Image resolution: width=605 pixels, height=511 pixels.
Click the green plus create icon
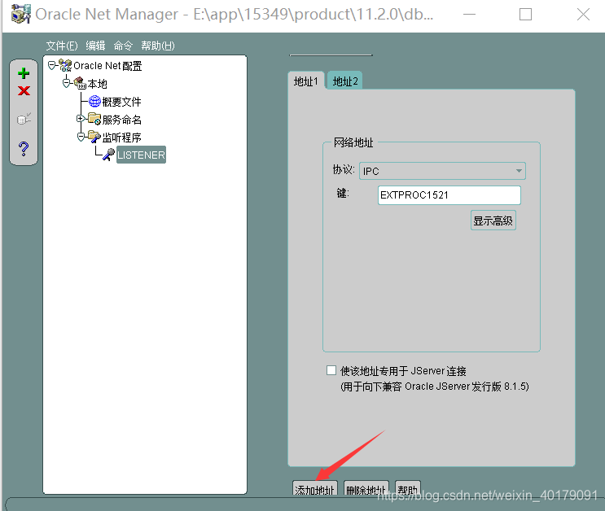[24, 73]
